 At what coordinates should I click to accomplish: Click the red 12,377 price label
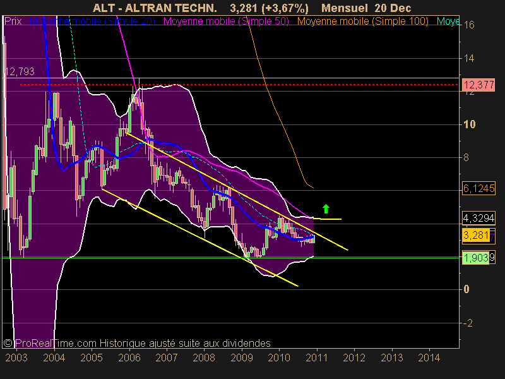479,85
